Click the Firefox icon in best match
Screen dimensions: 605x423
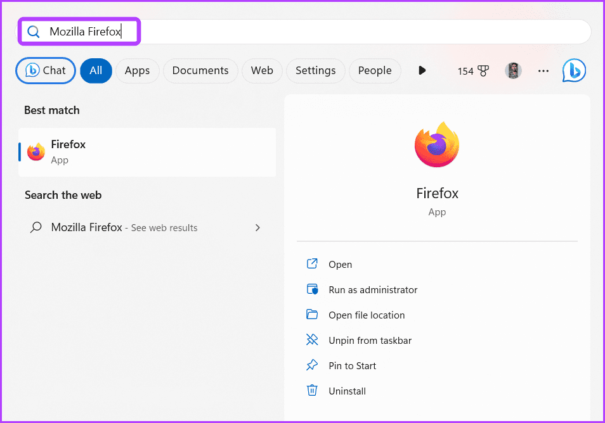click(36, 152)
